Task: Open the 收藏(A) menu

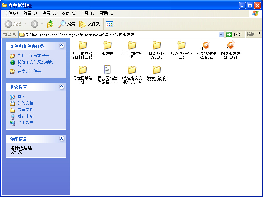Action: [x=68, y=13]
